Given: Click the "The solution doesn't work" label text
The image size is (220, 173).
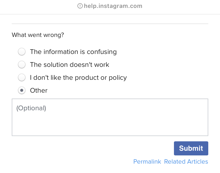Looking at the screenshot, I should pos(70,65).
